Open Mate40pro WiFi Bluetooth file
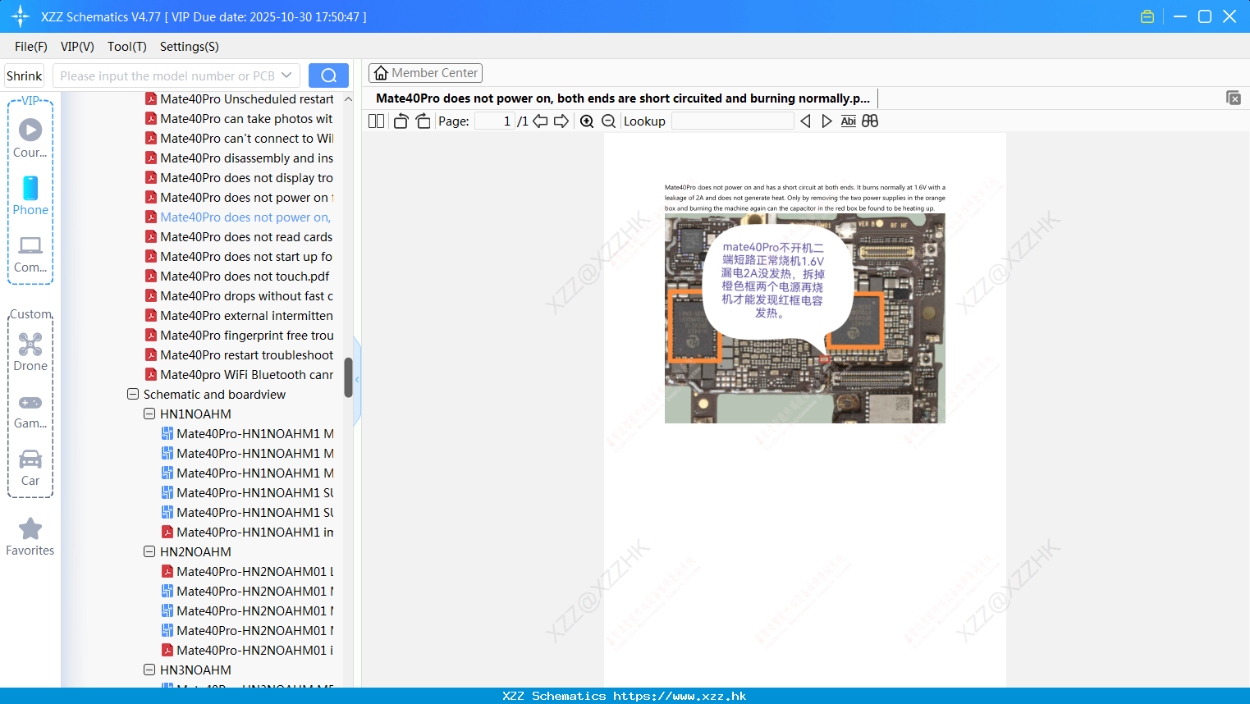1250x704 pixels. tap(239, 374)
